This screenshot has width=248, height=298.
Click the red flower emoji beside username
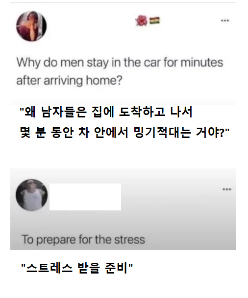point(142,21)
